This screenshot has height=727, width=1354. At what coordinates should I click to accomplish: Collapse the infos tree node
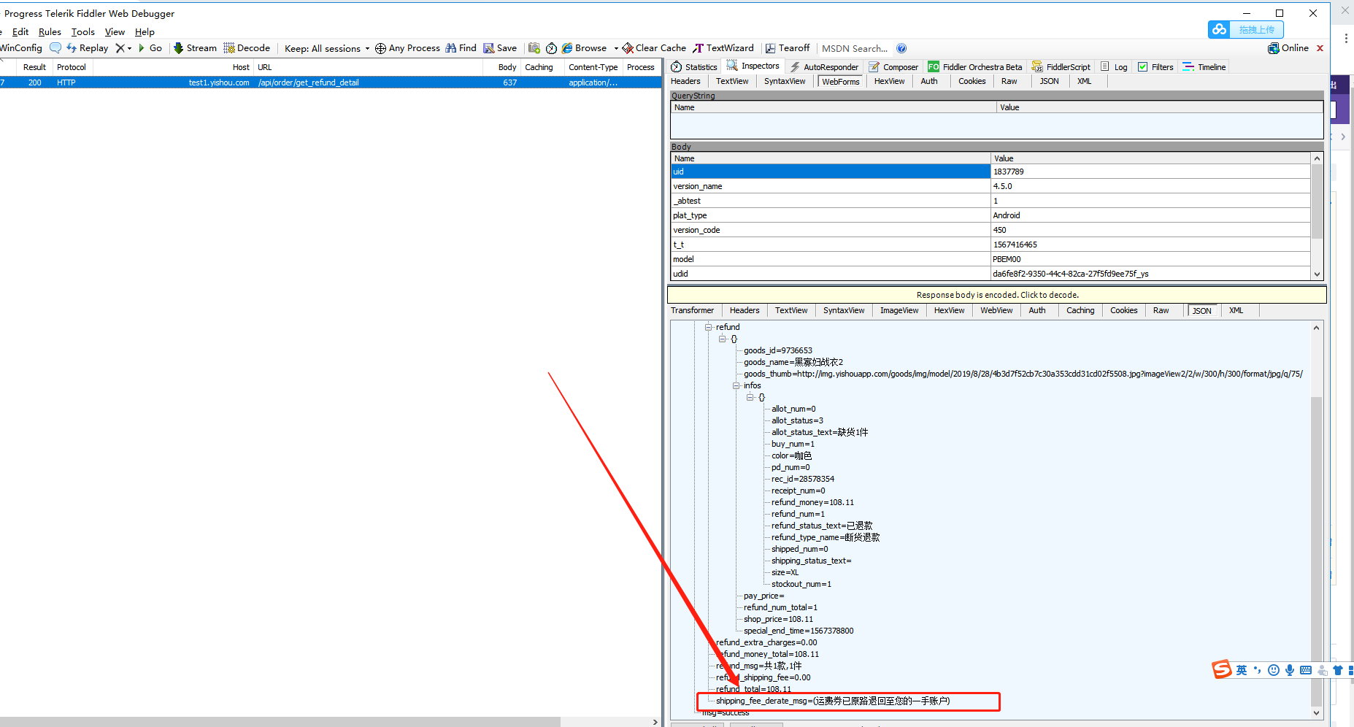pos(736,385)
